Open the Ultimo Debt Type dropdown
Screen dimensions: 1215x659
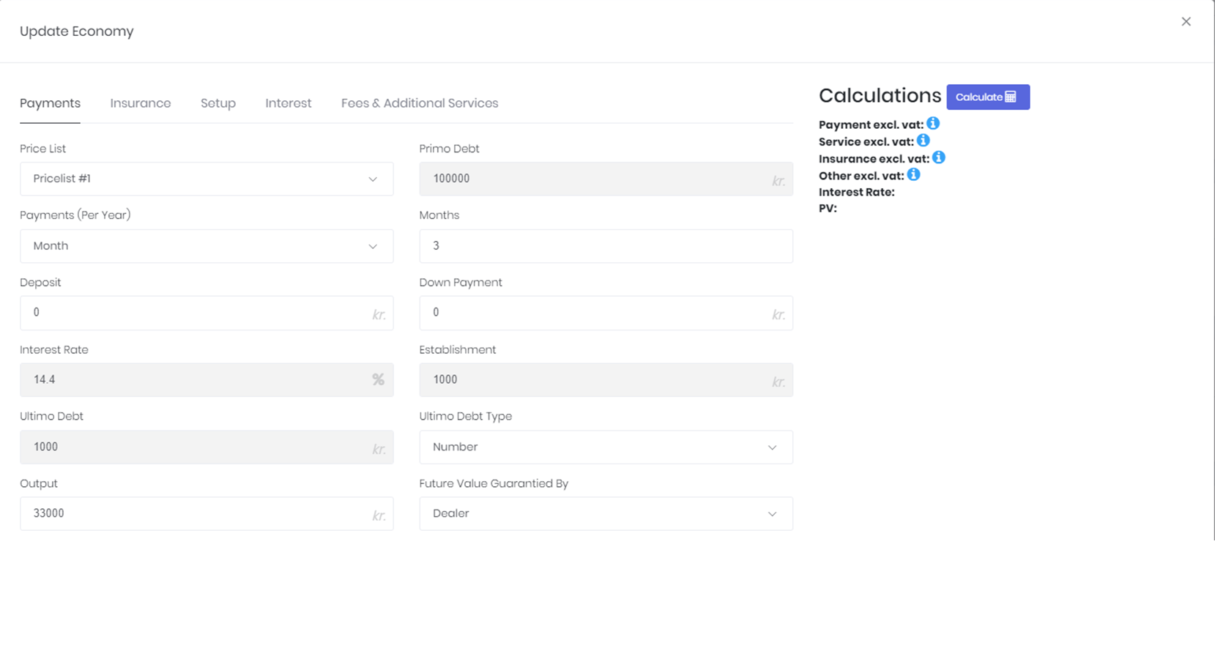(606, 447)
